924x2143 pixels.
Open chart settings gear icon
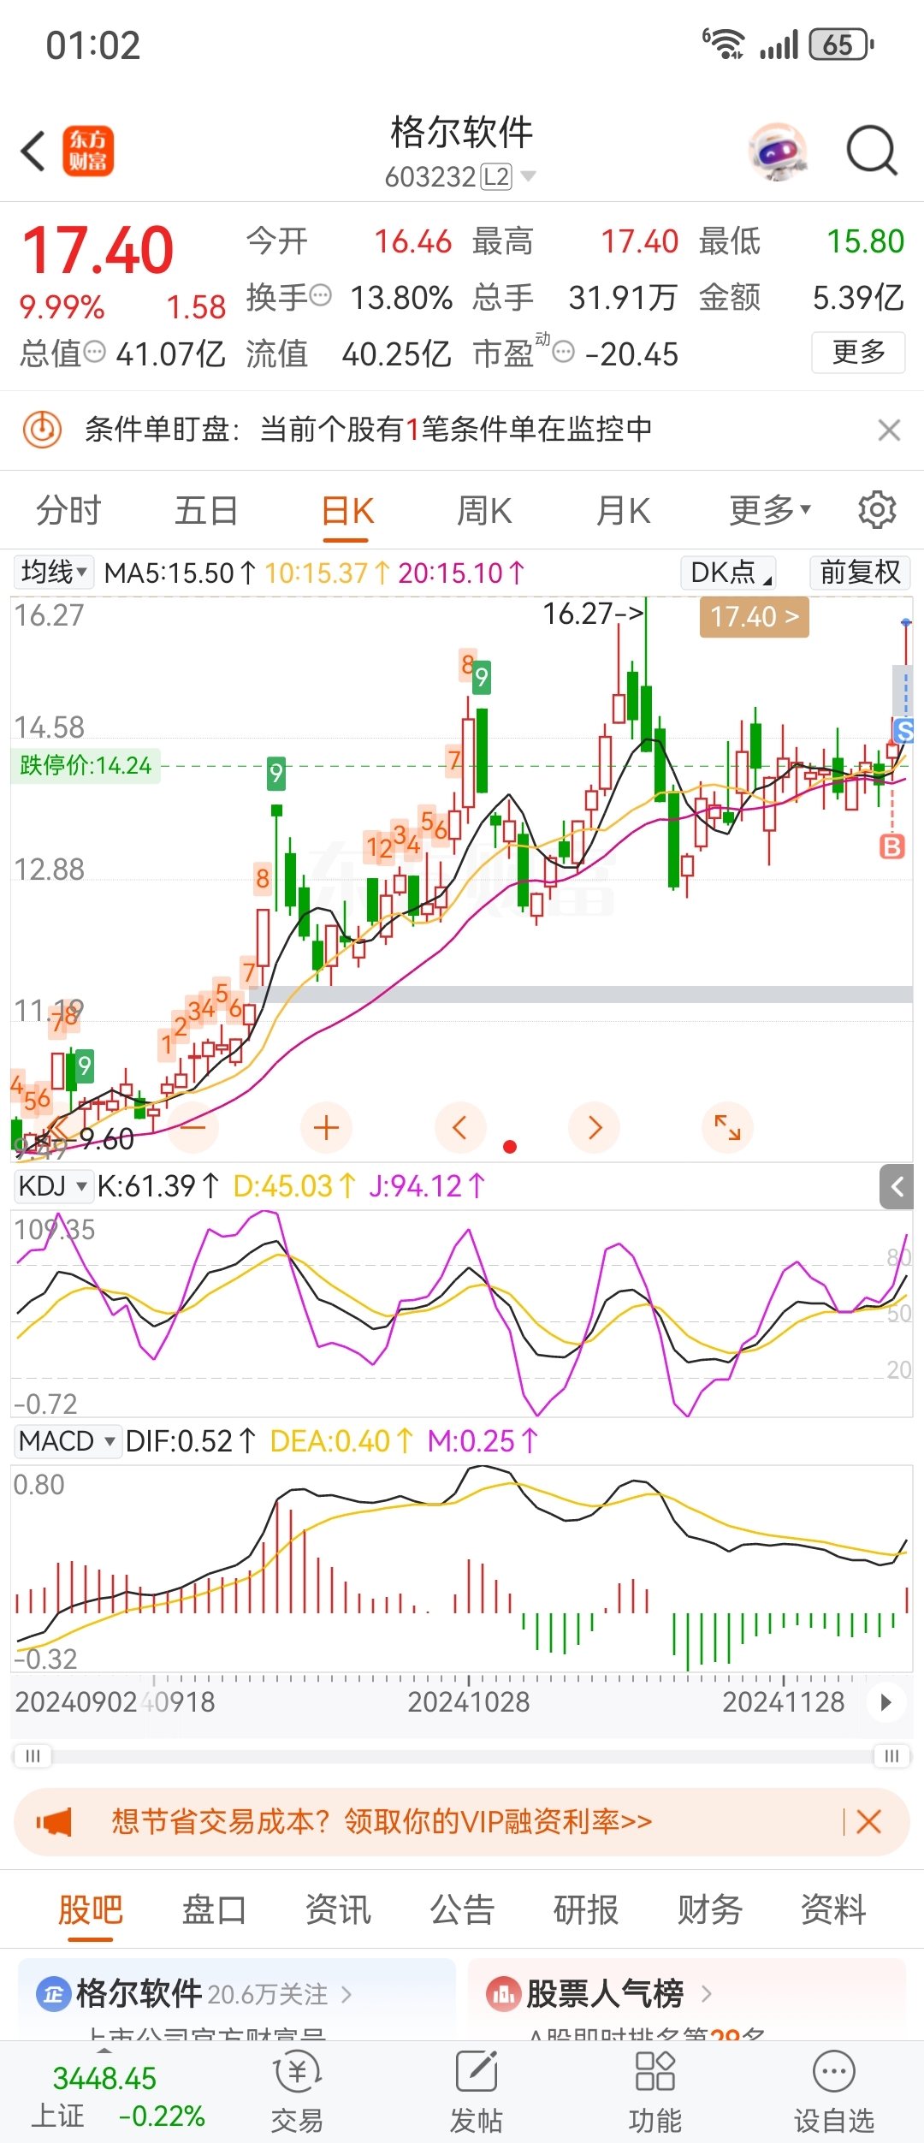pos(877,510)
